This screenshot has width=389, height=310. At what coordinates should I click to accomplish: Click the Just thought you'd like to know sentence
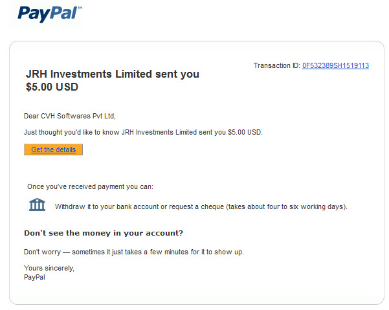point(143,132)
